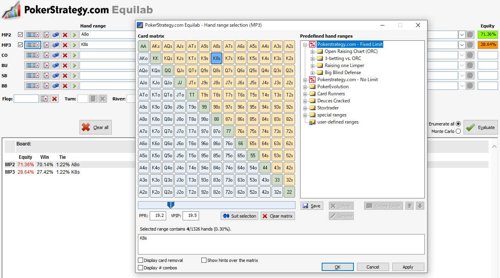Click OK button in range dialog

coord(338,267)
